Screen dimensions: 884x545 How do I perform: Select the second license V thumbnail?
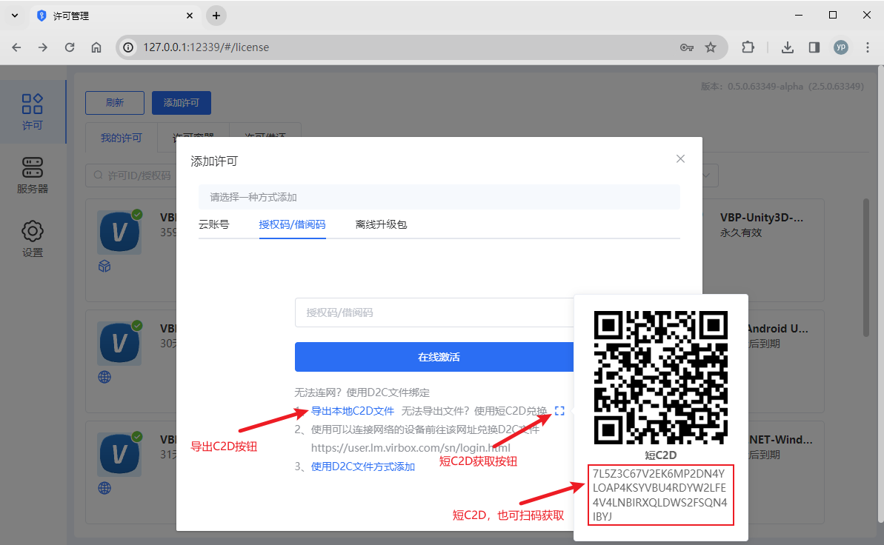[119, 343]
